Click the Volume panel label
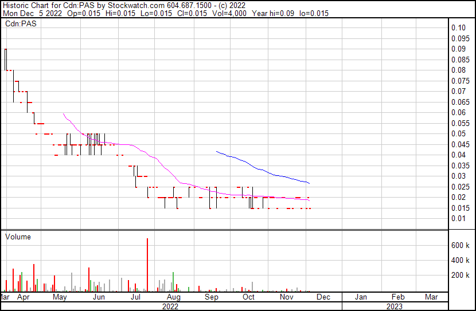Screen dimensions: 476x311 point(18,237)
